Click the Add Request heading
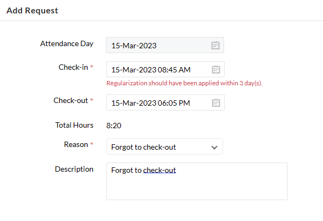Image resolution: width=323 pixels, height=221 pixels. [32, 11]
